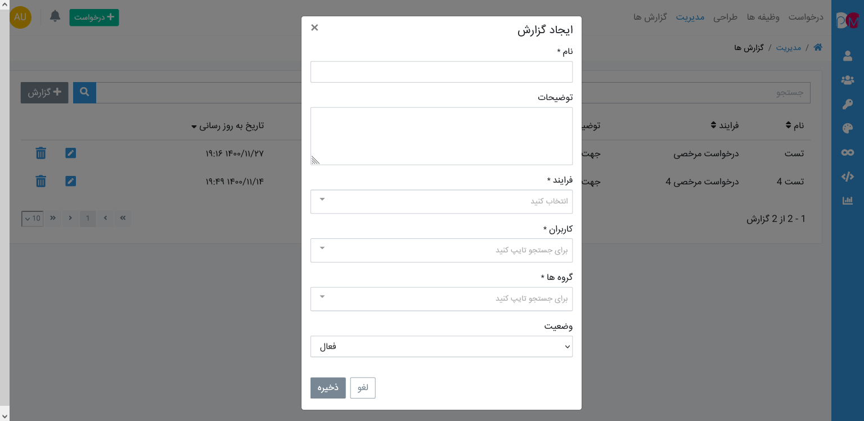Open the طراحی menu item
Image resolution: width=864 pixels, height=421 pixels.
click(x=725, y=17)
